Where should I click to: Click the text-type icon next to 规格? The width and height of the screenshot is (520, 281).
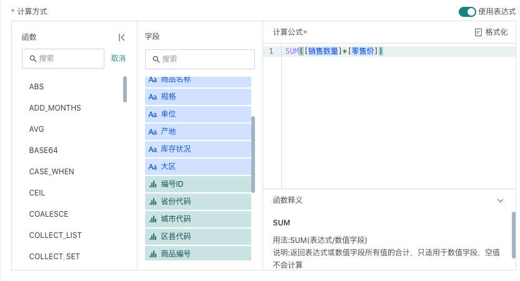click(x=152, y=97)
